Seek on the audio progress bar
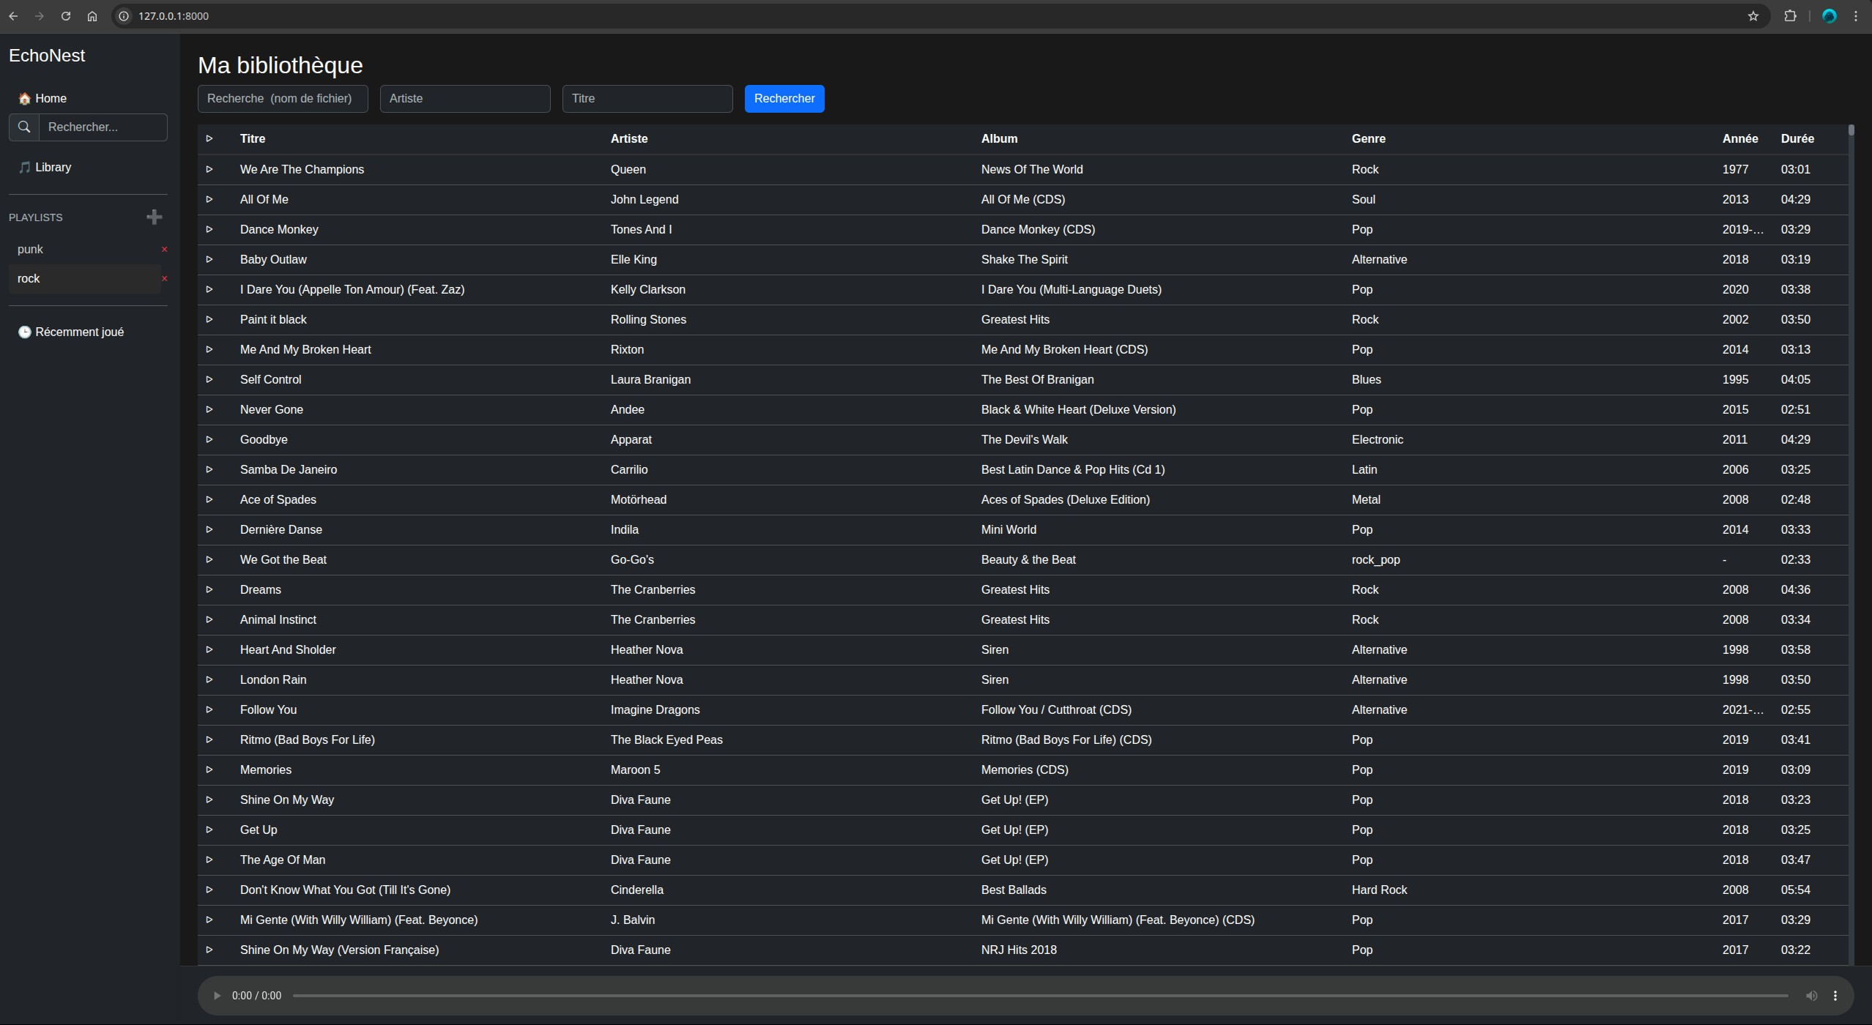 (1040, 996)
